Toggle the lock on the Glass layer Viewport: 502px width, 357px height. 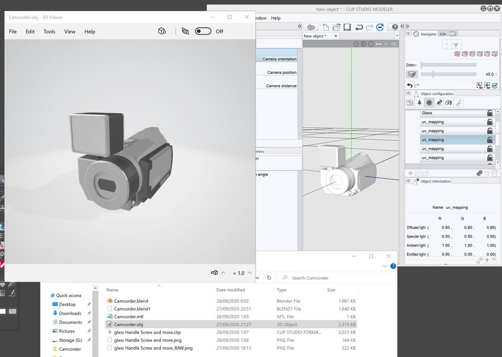point(490,113)
